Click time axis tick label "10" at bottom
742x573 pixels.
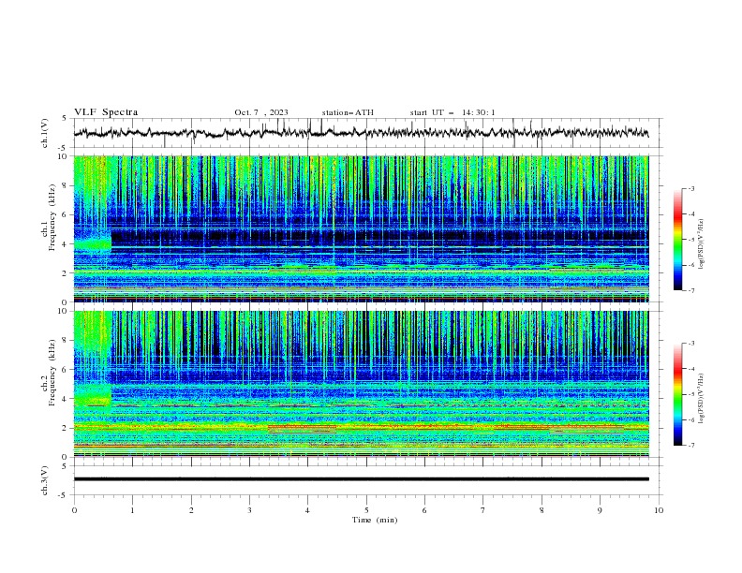(x=659, y=510)
